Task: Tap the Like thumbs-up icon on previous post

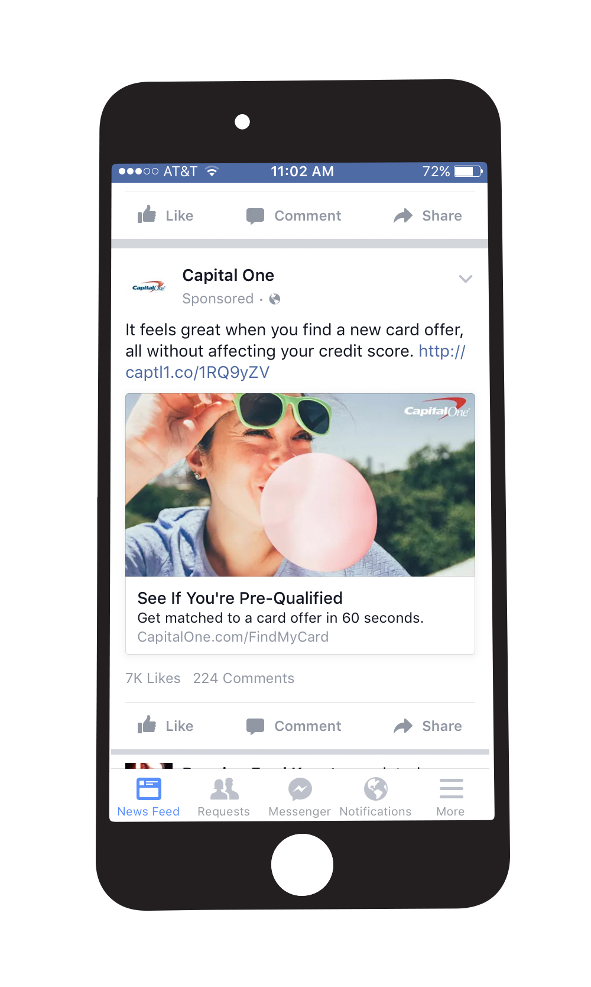Action: (147, 214)
